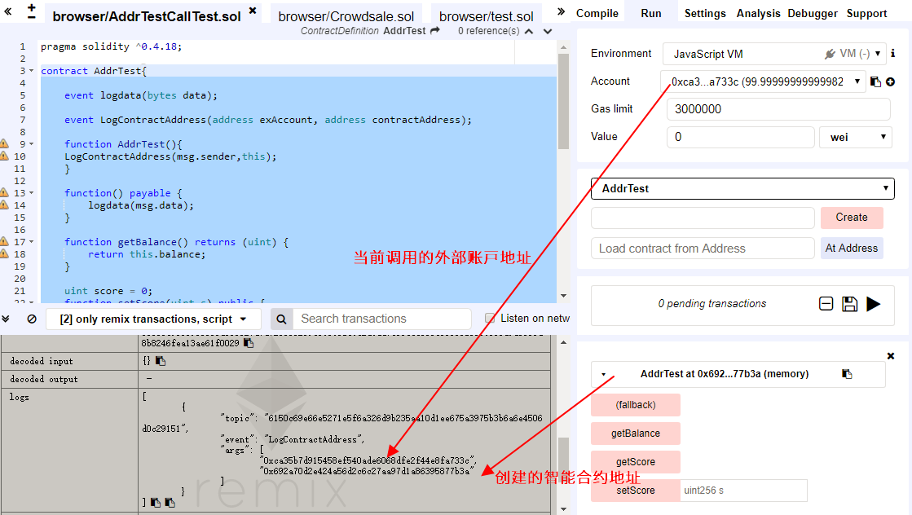Click warning icon on line 17
Viewport: 912px width, 515px height.
click(x=5, y=241)
